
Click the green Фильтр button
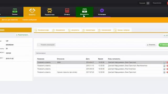coord(163,45)
